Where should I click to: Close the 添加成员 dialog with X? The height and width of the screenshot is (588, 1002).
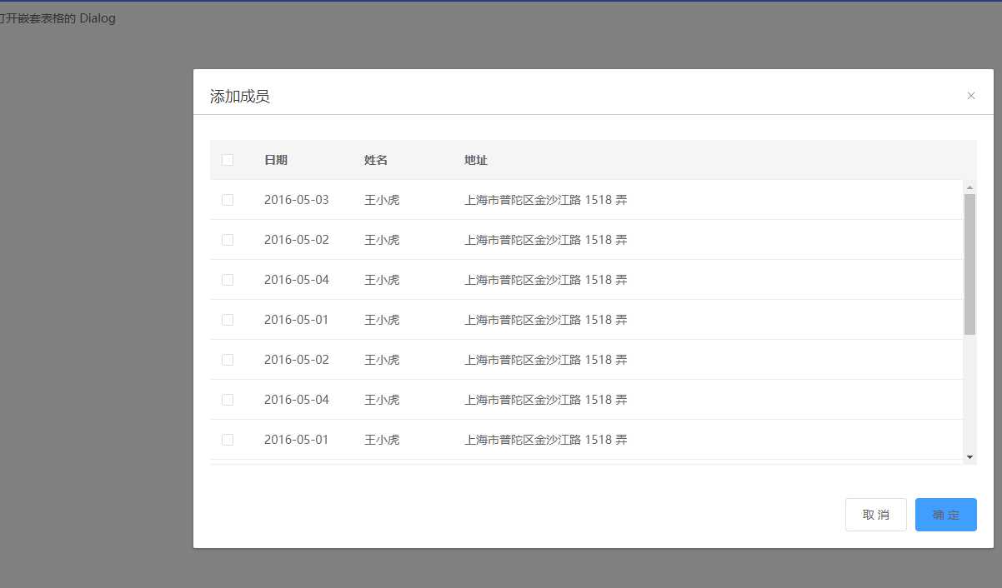pyautogui.click(x=970, y=96)
